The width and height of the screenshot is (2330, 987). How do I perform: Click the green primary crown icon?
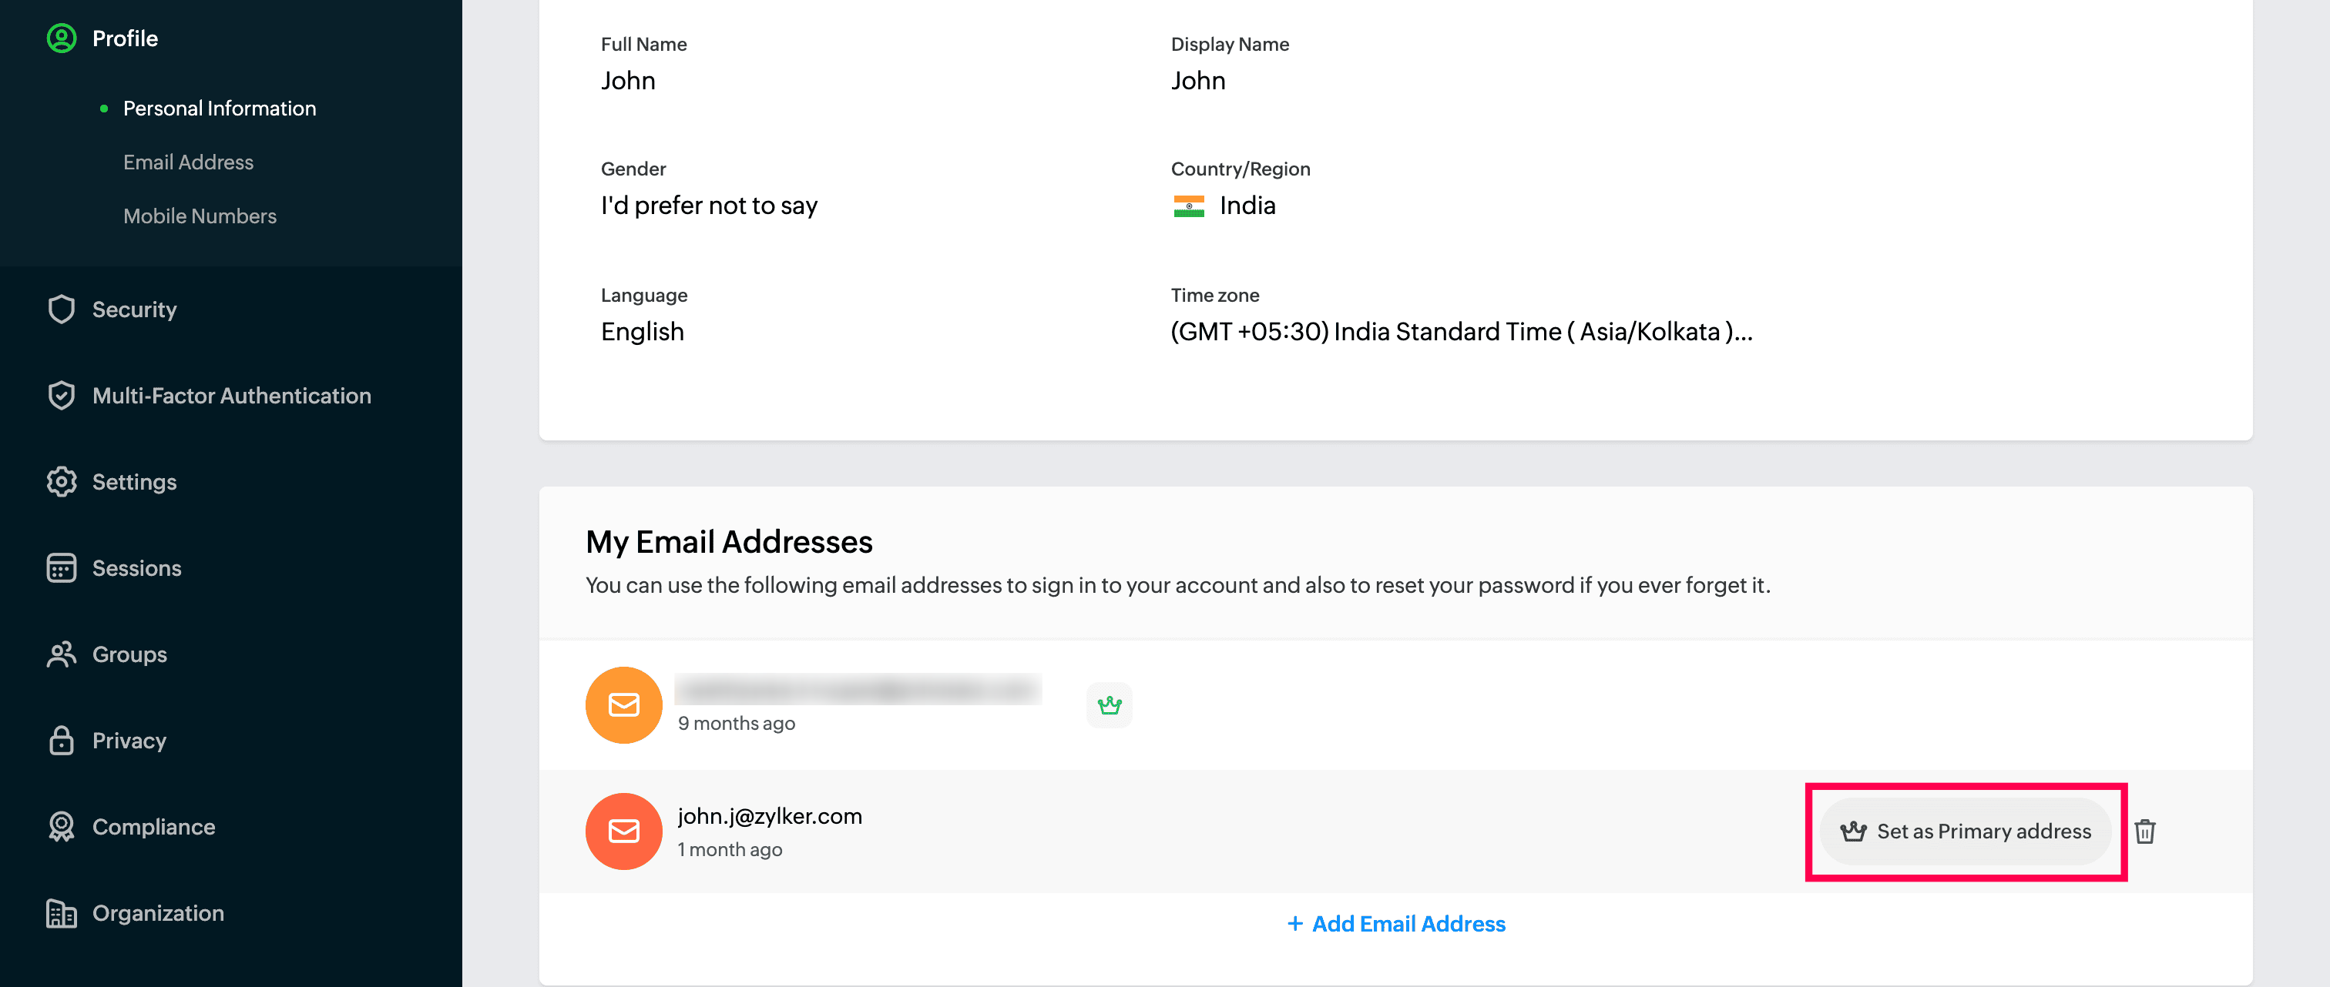(1109, 705)
